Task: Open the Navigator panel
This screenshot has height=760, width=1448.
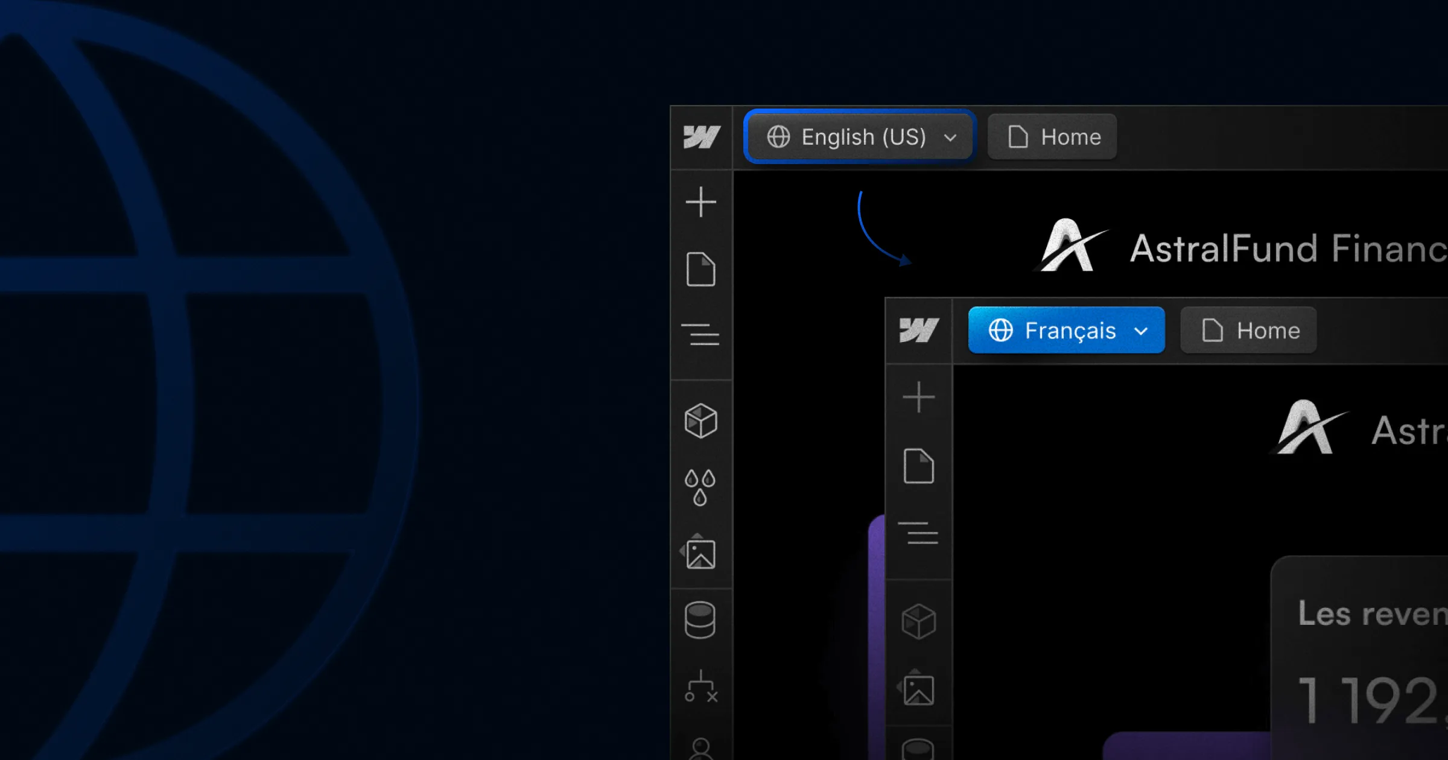Action: [x=700, y=335]
